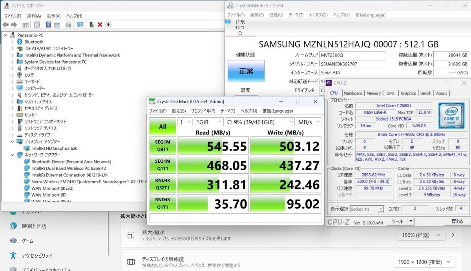Switch to the Bench tab in CPU-Z
The height and width of the screenshot is (271, 471).
(426, 93)
